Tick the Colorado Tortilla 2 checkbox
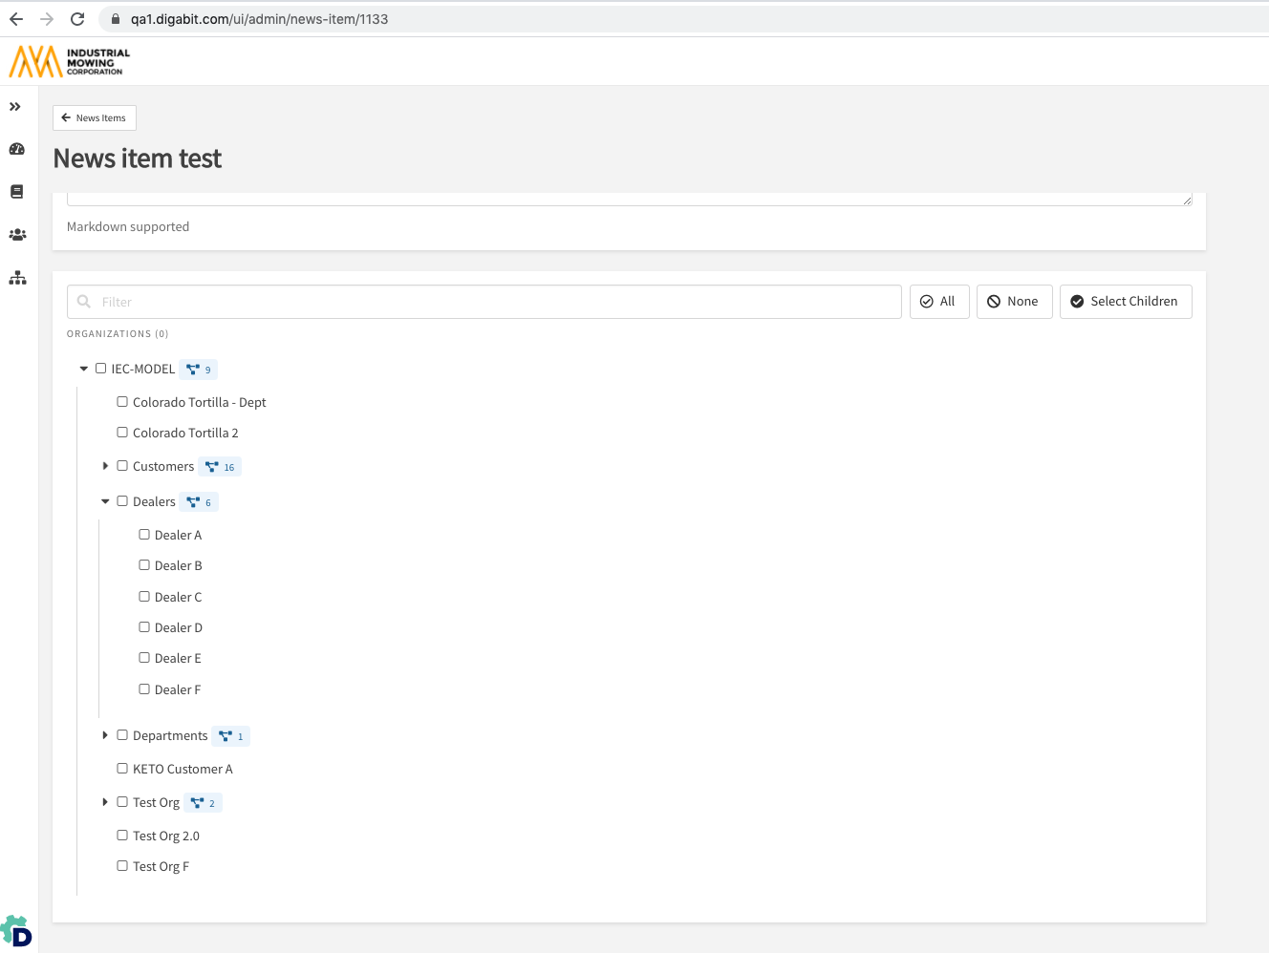Screen dimensions: 1269x953 (122, 433)
